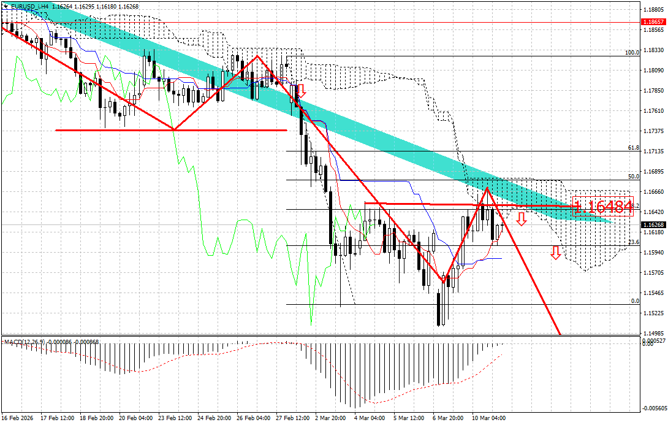This screenshot has width=668, height=425.
Task: Click the MACD(12,26,9) indicator label
Action: click(25, 342)
